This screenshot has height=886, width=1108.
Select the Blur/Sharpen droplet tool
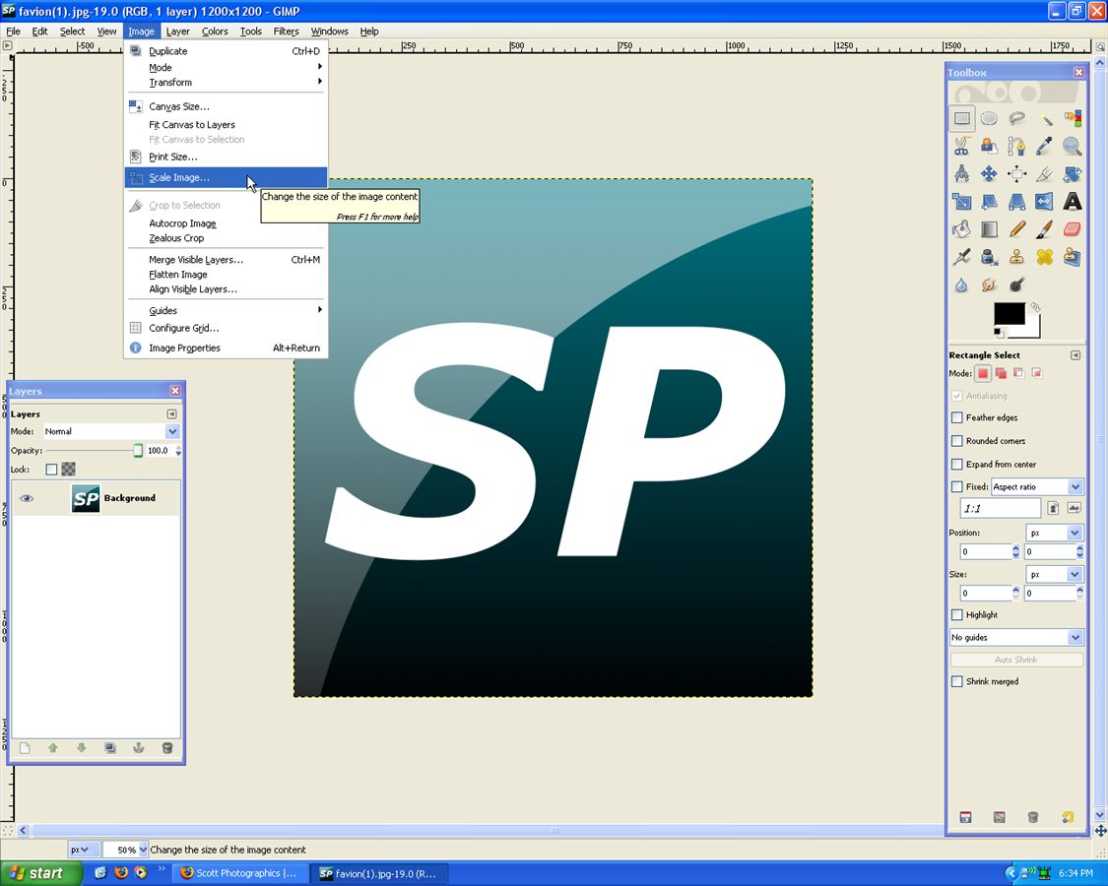coord(961,285)
